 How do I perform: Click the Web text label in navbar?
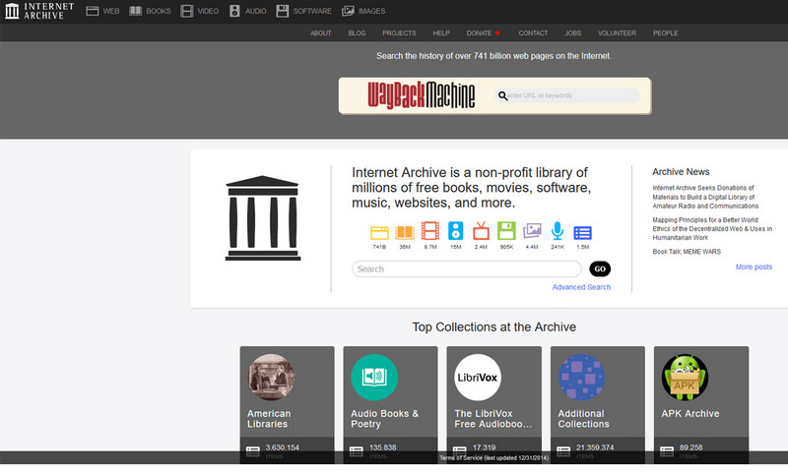tap(111, 11)
